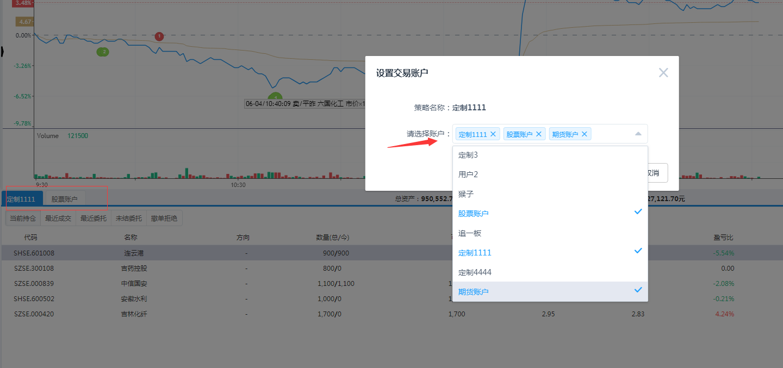Click the 策略名称 value 定制1111
Viewport: 783px width, 368px height.
[469, 108]
